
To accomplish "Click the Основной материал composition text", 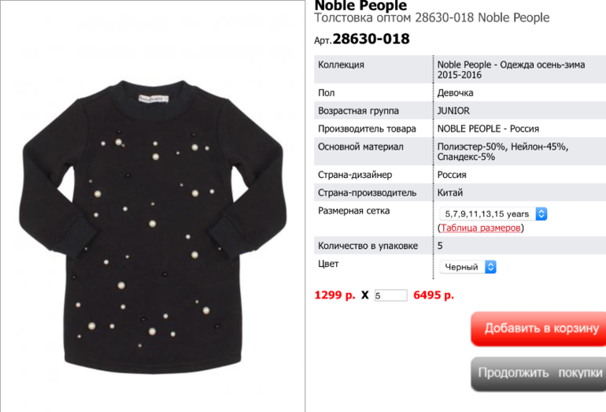I will coord(503,152).
